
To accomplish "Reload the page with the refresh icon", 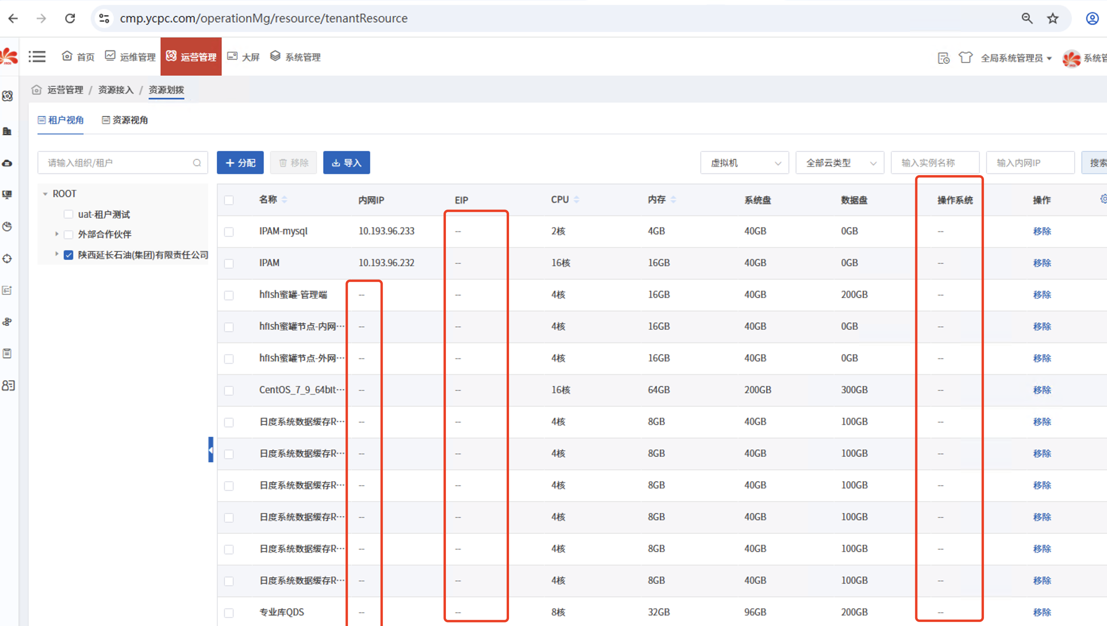I will click(x=70, y=19).
